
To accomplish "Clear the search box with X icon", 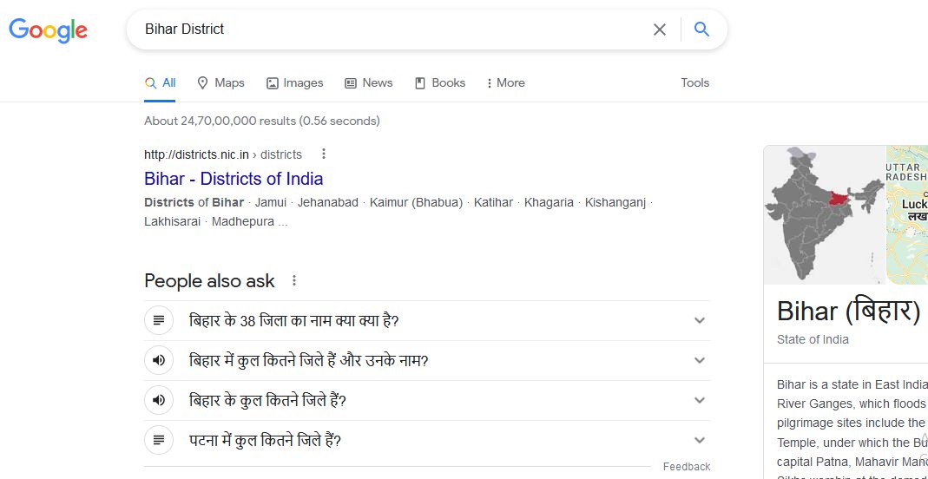I will click(659, 29).
